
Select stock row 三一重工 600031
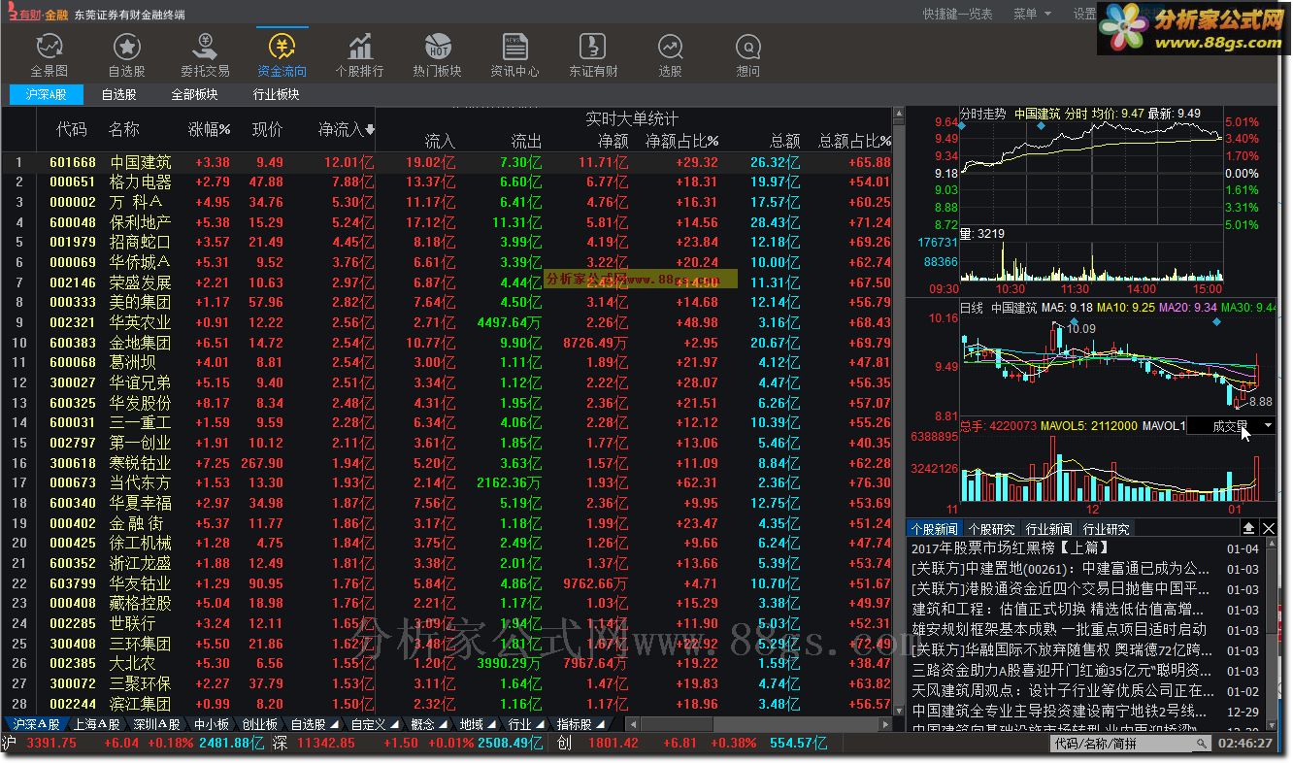tap(447, 423)
